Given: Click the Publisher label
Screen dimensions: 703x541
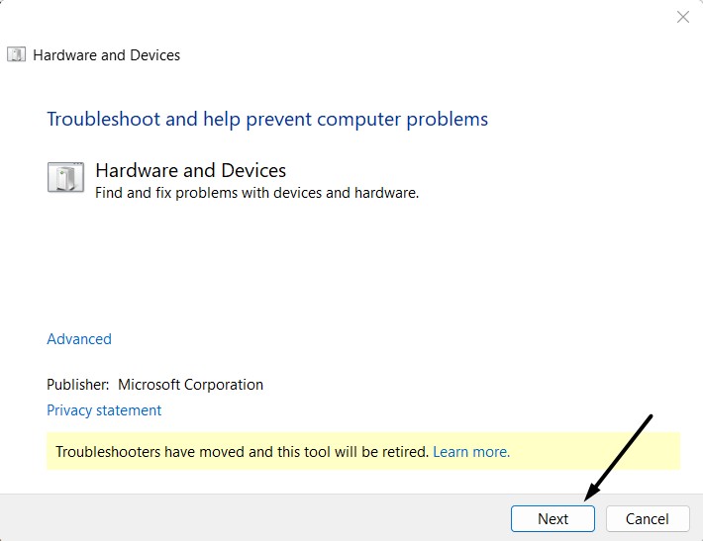Looking at the screenshot, I should pyautogui.click(x=78, y=385).
